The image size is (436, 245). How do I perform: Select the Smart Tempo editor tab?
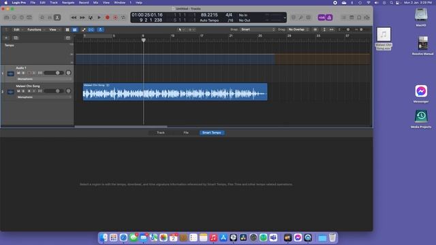point(212,133)
